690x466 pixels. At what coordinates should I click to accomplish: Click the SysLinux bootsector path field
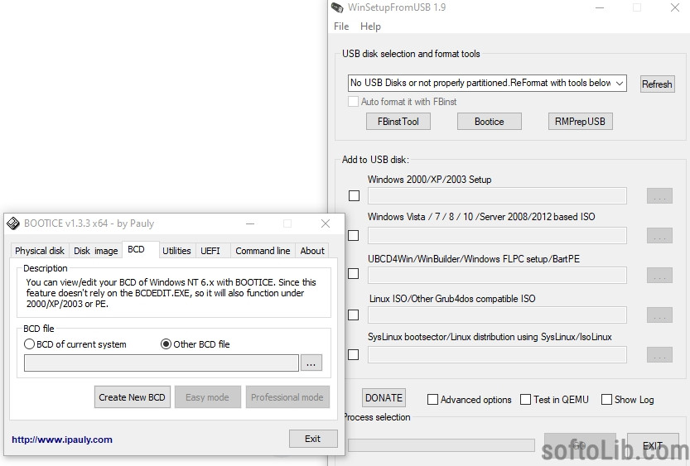click(497, 355)
